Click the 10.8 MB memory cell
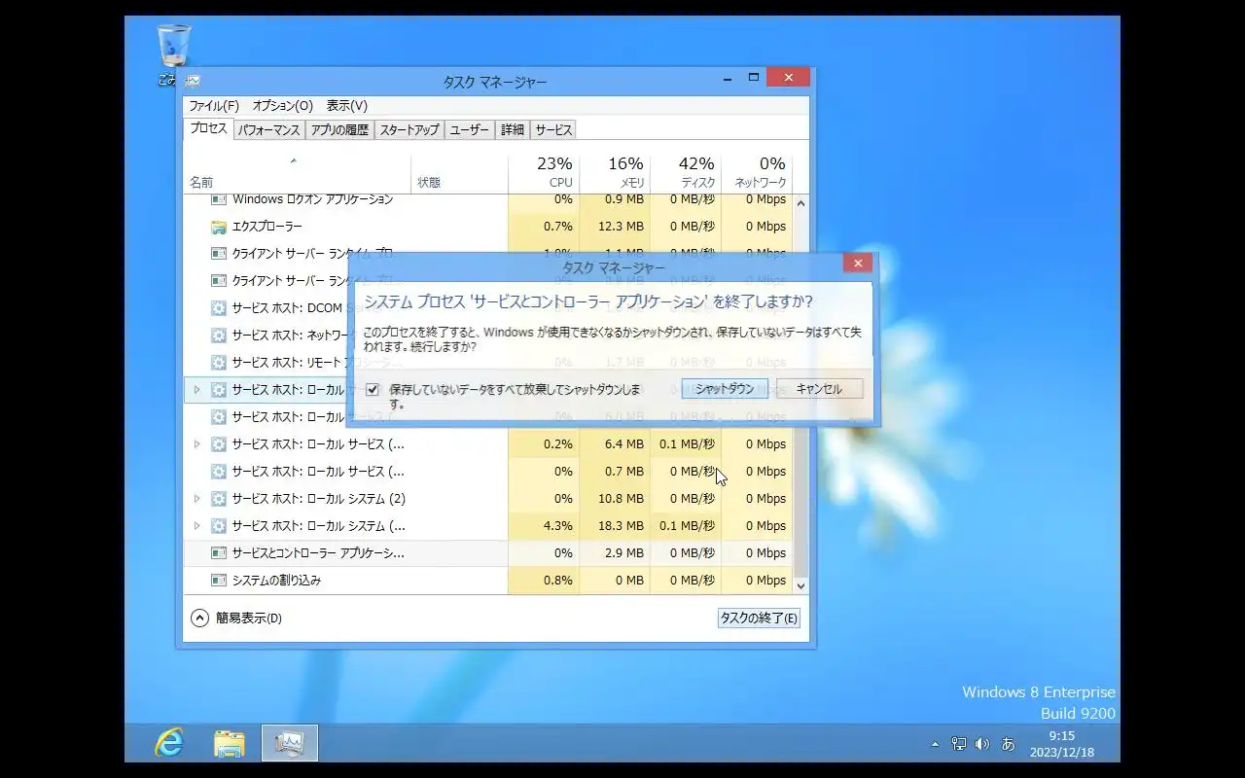Viewport: 1245px width, 778px height. point(615,499)
